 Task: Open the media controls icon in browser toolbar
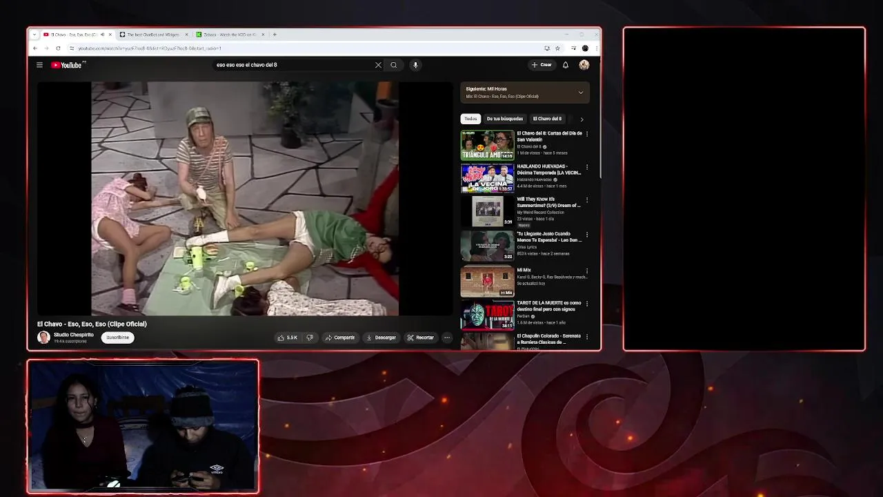573,48
